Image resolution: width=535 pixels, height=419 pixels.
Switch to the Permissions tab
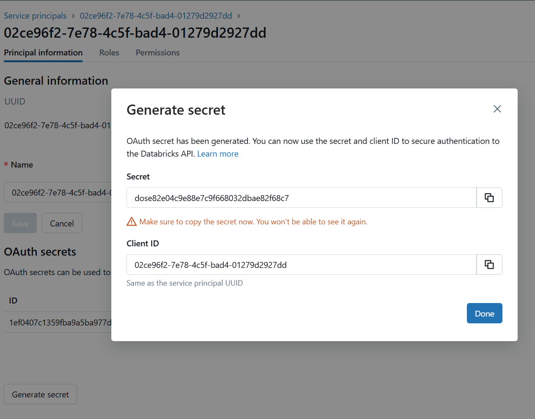pos(157,52)
